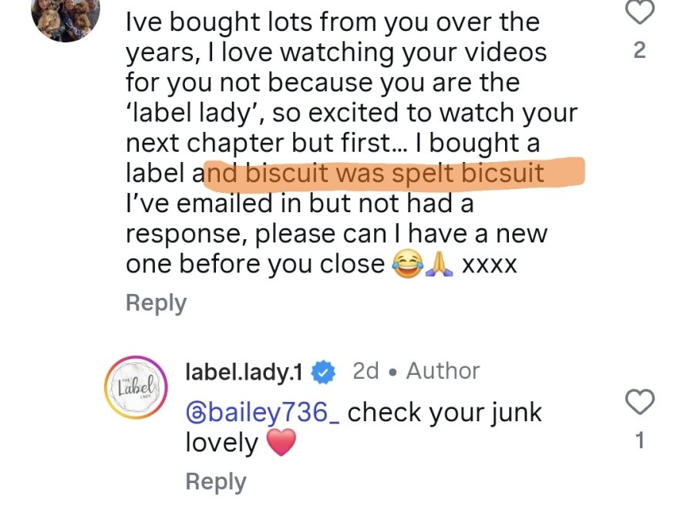Tap the red heart emoji after lovely

281,442
